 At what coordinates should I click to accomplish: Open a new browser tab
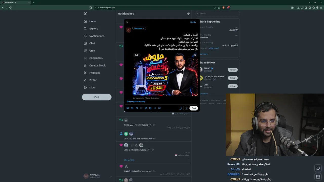[33, 3]
